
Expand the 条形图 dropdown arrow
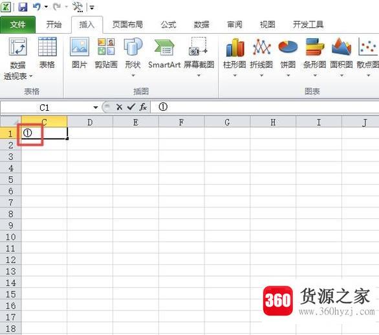pos(315,76)
